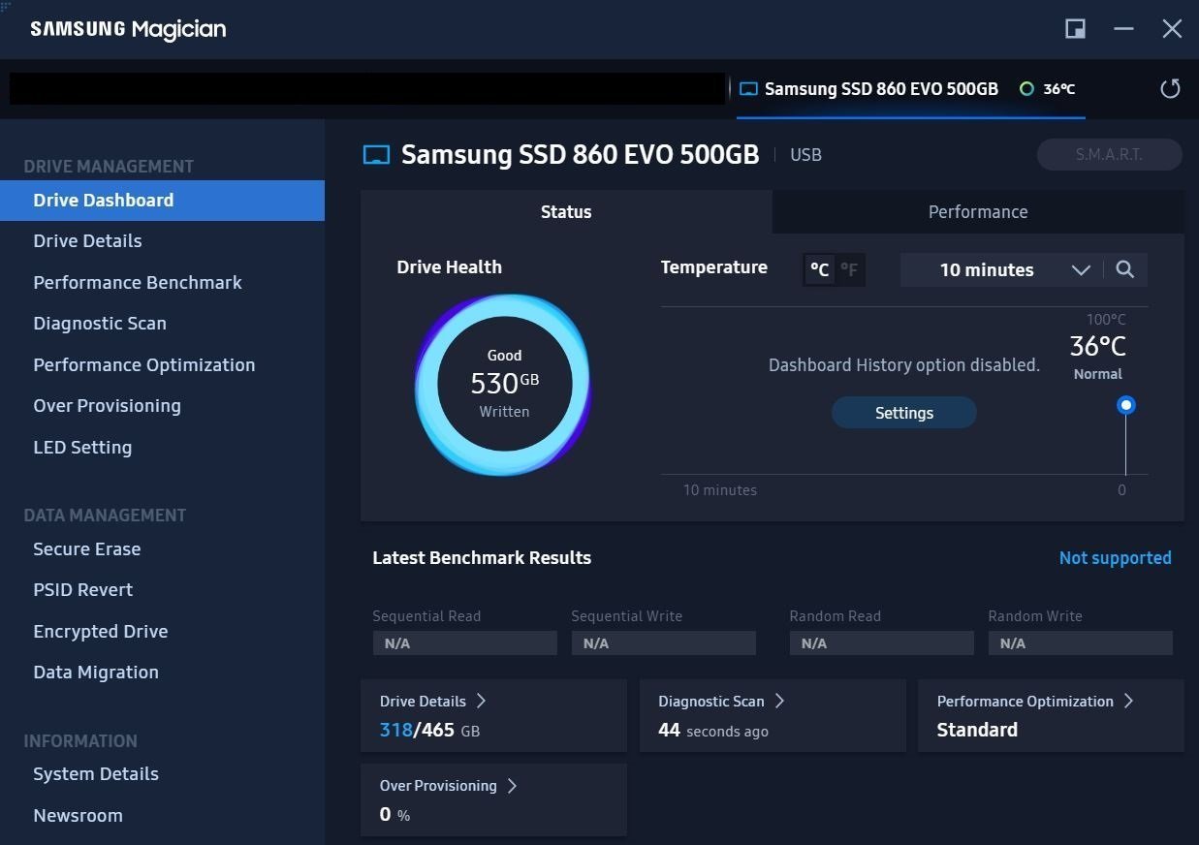Click the SAMSUNG Magician logo
This screenshot has height=845, width=1199.
128,29
